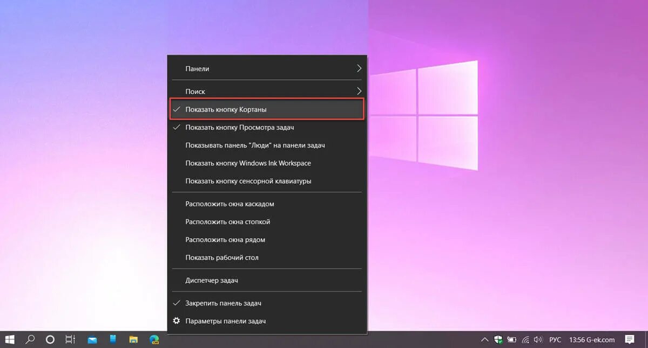Select Расположить окна каскадом
Screen dimensions: 648x348
click(267, 204)
